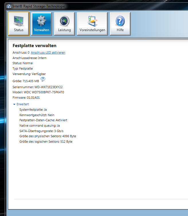The height and width of the screenshot is (216, 188).
Task: Click the Kennwortgeschützt: Nein entry
Action: pyautogui.click(x=37, y=115)
